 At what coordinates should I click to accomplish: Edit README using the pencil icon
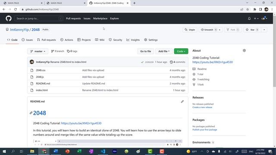click(182, 102)
